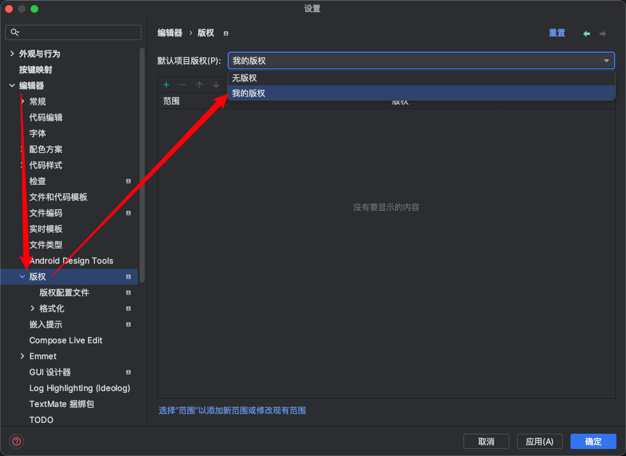Click the move down arrow icon
The image size is (626, 456).
click(x=216, y=85)
